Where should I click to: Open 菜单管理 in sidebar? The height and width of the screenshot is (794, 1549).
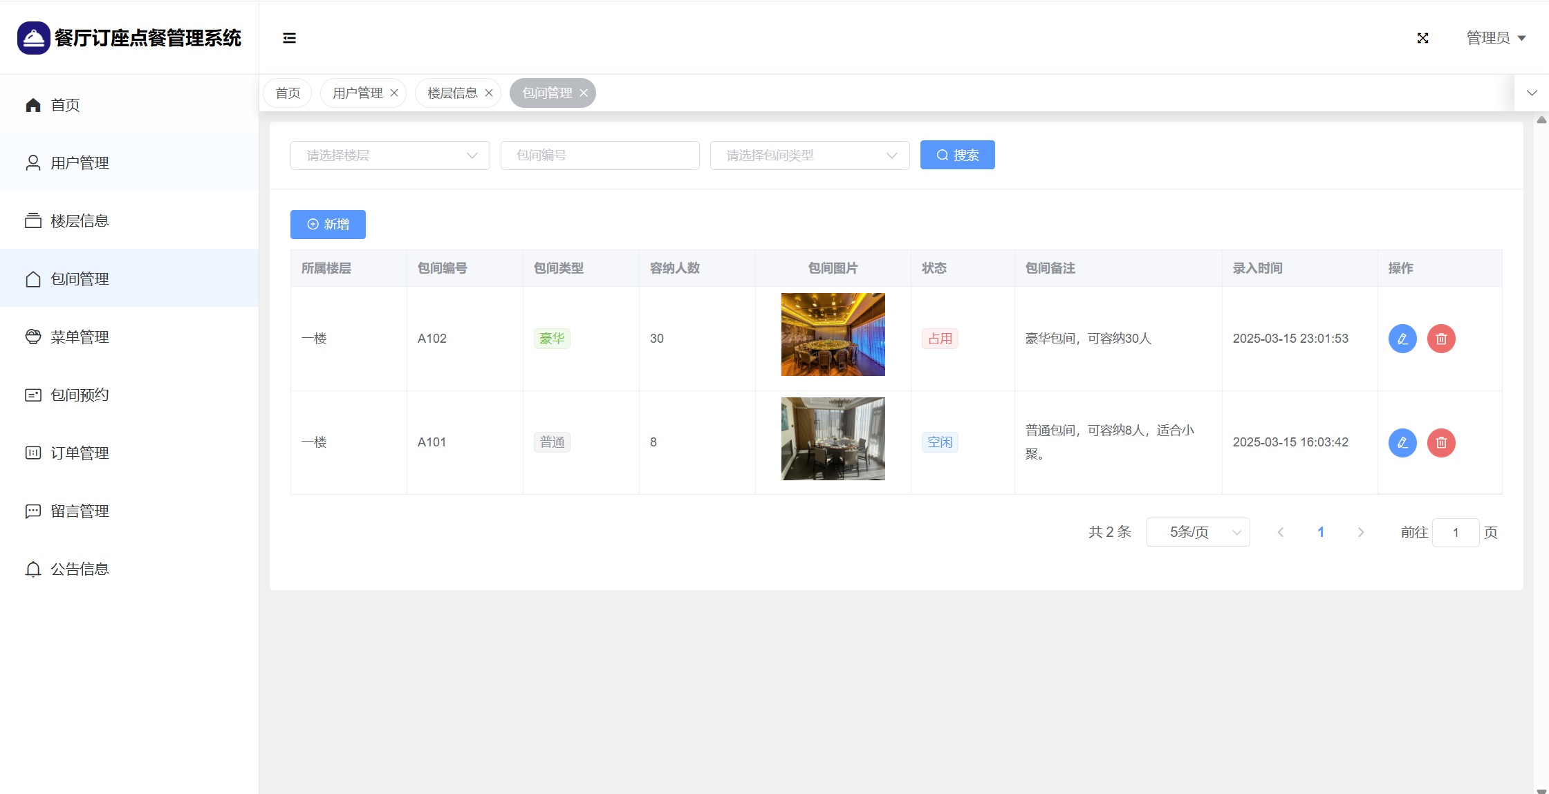coord(80,337)
